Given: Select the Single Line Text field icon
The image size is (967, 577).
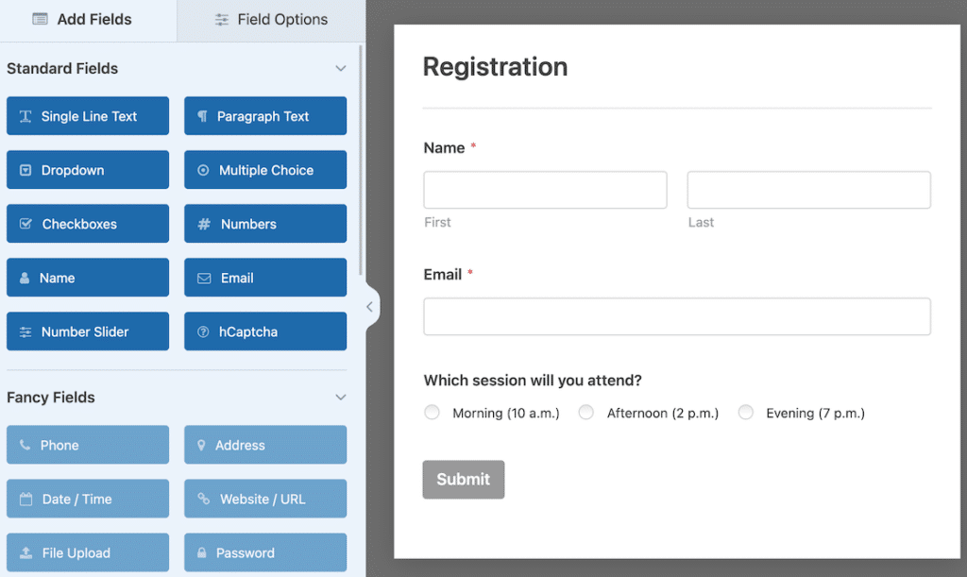Looking at the screenshot, I should click(x=87, y=115).
